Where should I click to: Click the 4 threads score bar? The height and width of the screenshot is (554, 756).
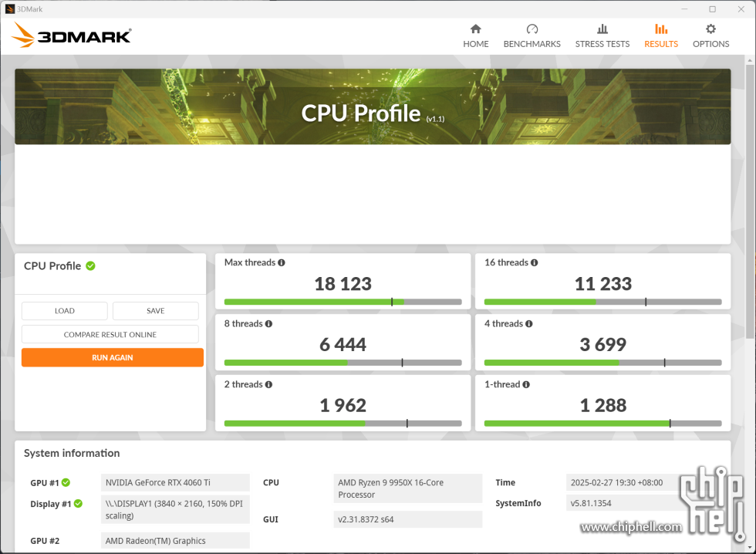point(602,363)
